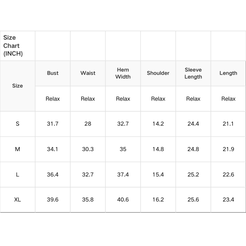Click the XL shoulder value 16.2
The image size is (246, 246).
[158, 200]
